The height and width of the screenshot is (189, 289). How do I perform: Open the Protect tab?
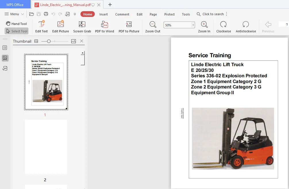click(x=169, y=14)
